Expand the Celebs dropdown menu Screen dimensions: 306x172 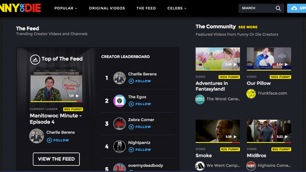(x=177, y=8)
